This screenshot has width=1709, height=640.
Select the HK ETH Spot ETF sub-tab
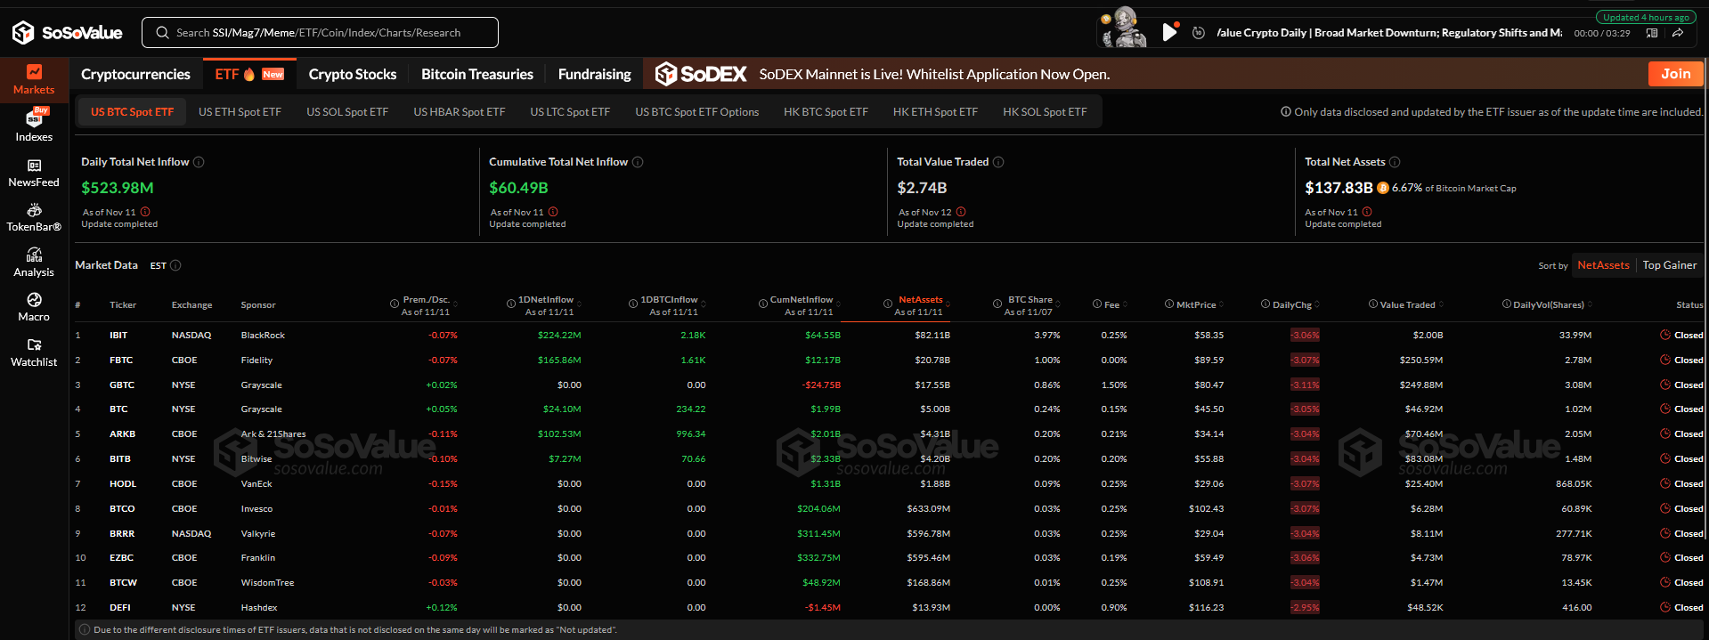tap(935, 112)
